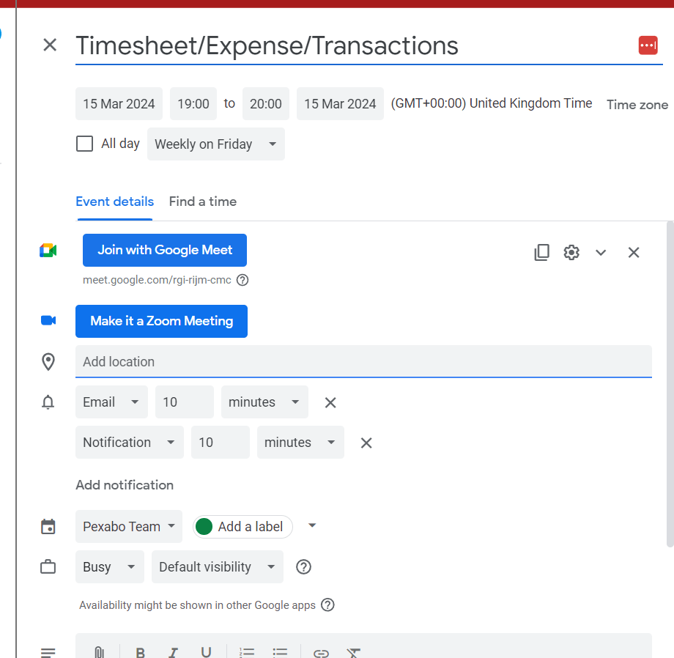The image size is (674, 658).
Task: Edit the Email reminder 10 value
Action: [x=185, y=402]
